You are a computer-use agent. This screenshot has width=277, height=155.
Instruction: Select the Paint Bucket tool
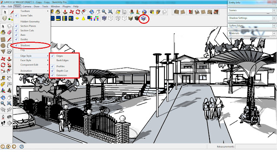3,32
